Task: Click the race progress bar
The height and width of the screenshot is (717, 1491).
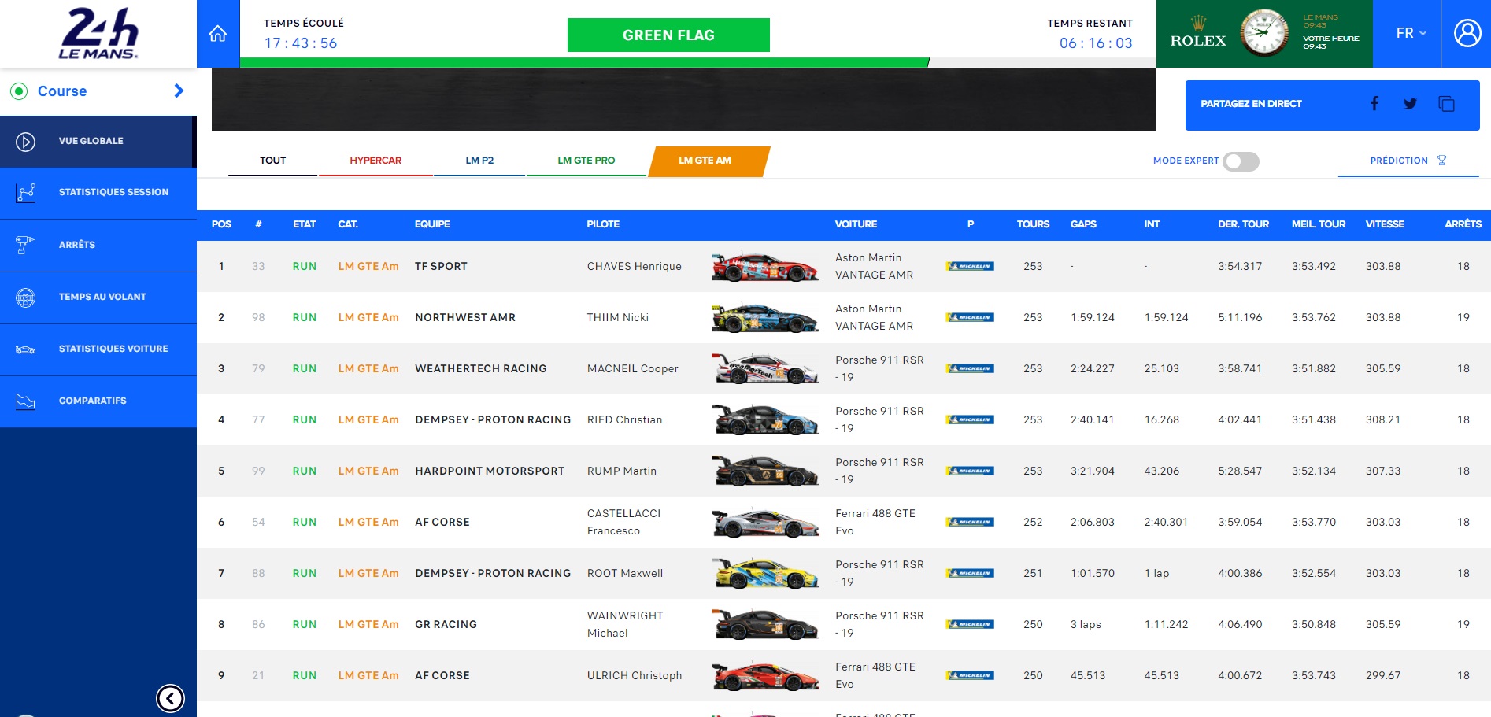Action: (584, 62)
